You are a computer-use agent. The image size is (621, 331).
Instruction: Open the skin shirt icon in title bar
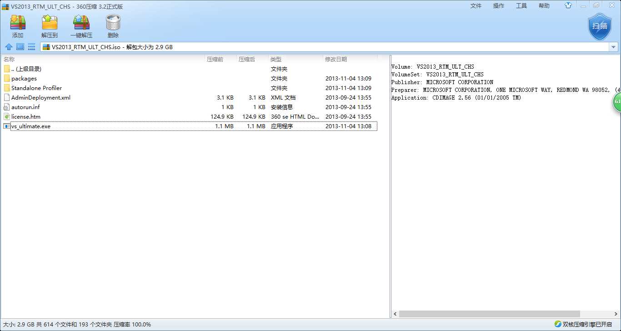[568, 5]
